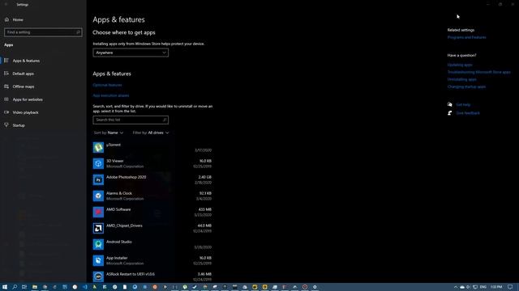Open Programs and Features related link

tap(467, 37)
